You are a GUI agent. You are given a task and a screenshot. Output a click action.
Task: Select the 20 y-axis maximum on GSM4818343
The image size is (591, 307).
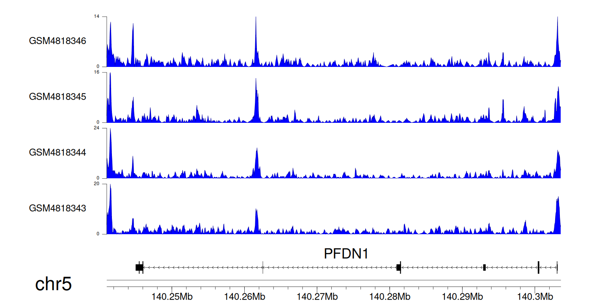pyautogui.click(x=97, y=184)
